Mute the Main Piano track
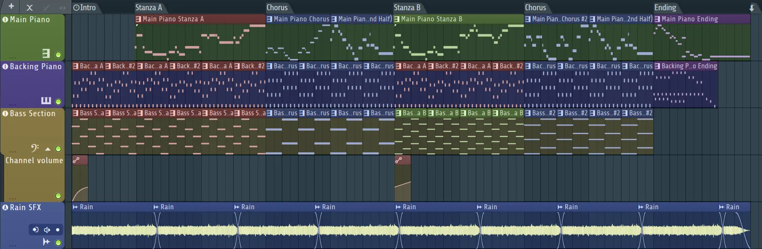The image size is (762, 249). [58, 55]
